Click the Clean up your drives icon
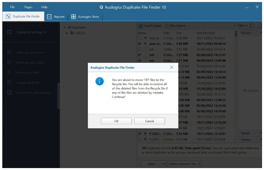Viewport: 264px width, 170px height. coord(9,52)
